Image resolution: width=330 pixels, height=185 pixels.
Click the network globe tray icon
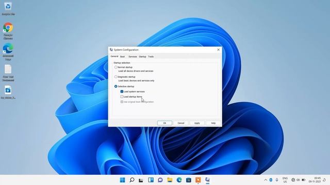(x=293, y=180)
